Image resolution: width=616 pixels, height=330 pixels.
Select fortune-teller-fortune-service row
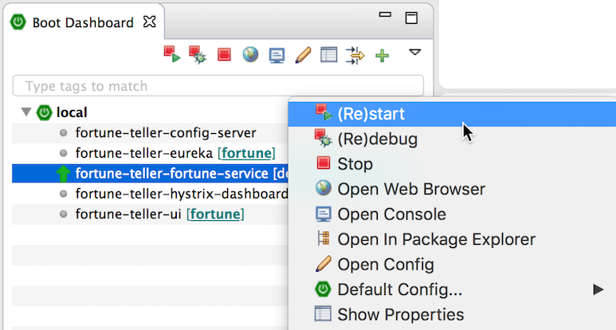click(150, 174)
